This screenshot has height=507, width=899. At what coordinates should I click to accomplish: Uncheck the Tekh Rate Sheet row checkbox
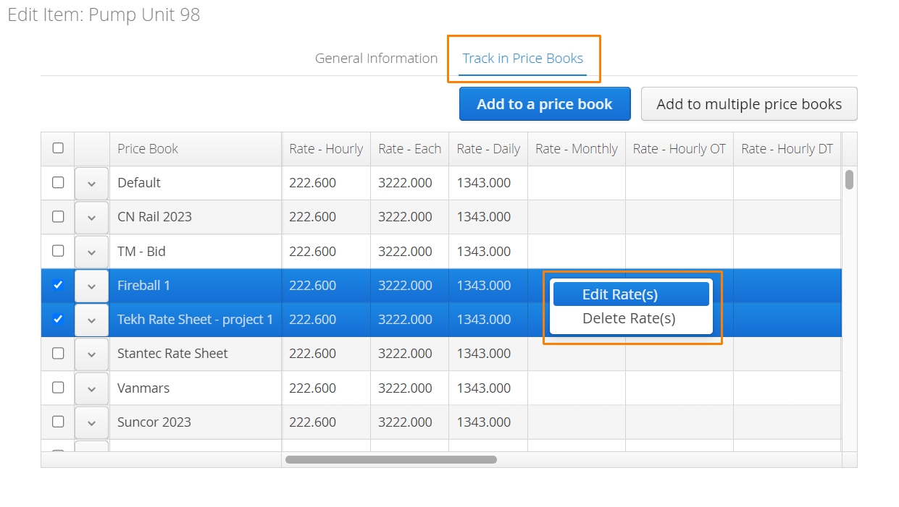pyautogui.click(x=58, y=319)
